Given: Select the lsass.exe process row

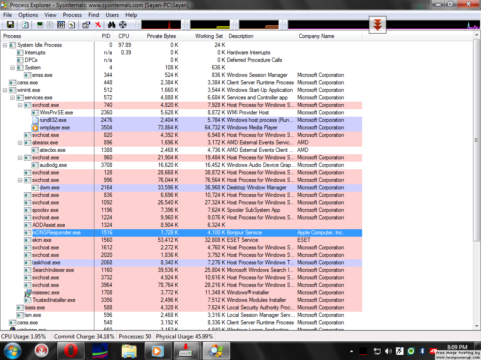Looking at the screenshot, I should (x=181, y=307).
